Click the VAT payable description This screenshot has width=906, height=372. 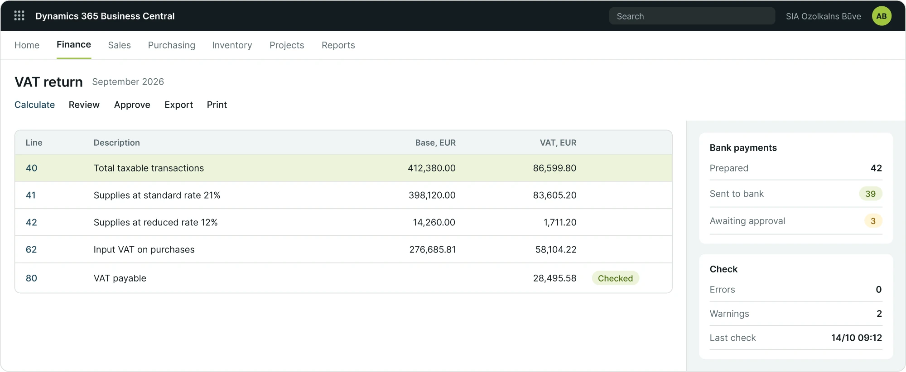[120, 278]
